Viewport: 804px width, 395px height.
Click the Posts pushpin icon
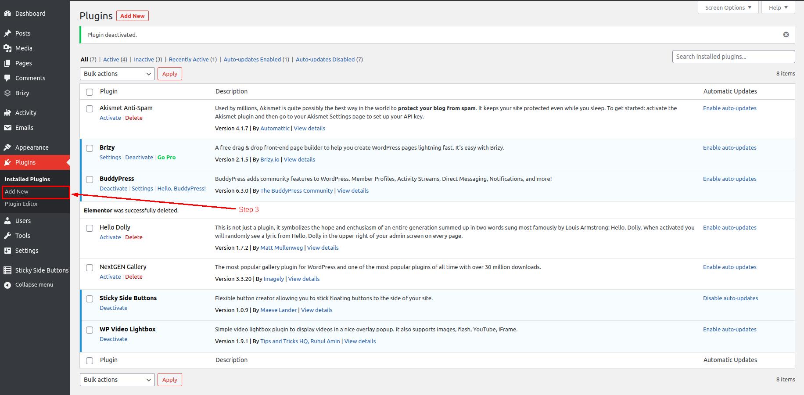click(7, 33)
